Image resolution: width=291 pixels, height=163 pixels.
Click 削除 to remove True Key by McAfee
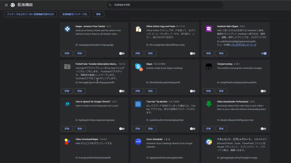[151, 129]
